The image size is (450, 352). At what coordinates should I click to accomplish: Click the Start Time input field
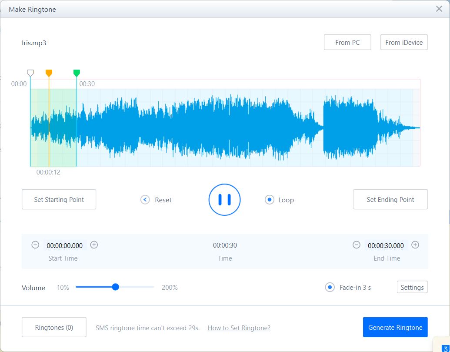(64, 245)
